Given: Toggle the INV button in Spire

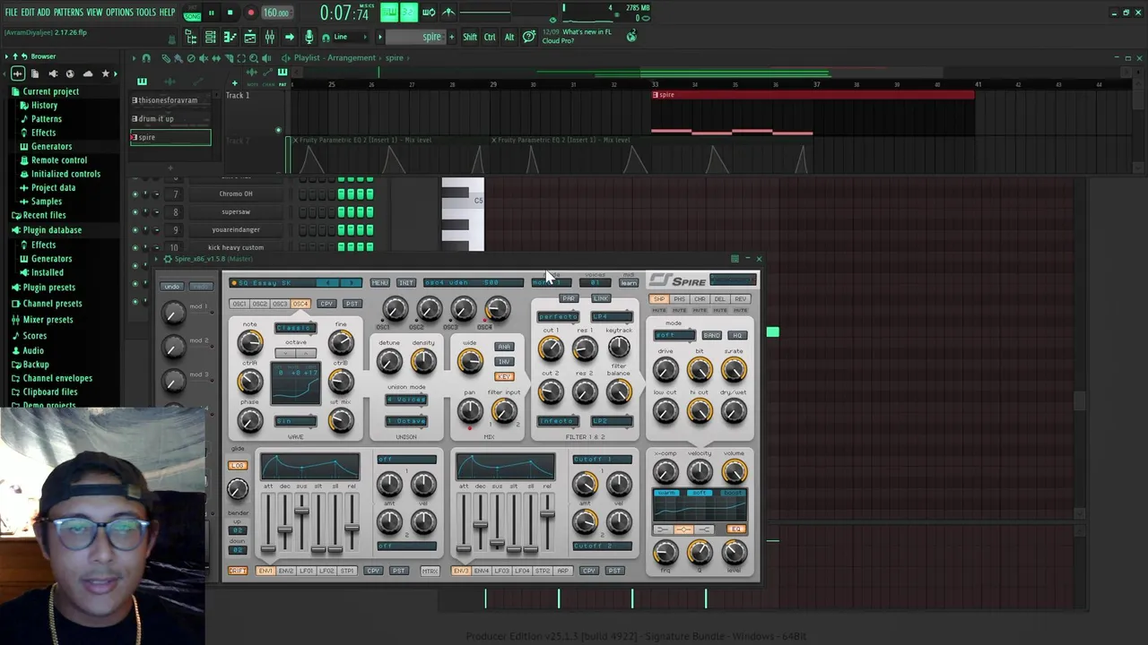Looking at the screenshot, I should point(504,362).
